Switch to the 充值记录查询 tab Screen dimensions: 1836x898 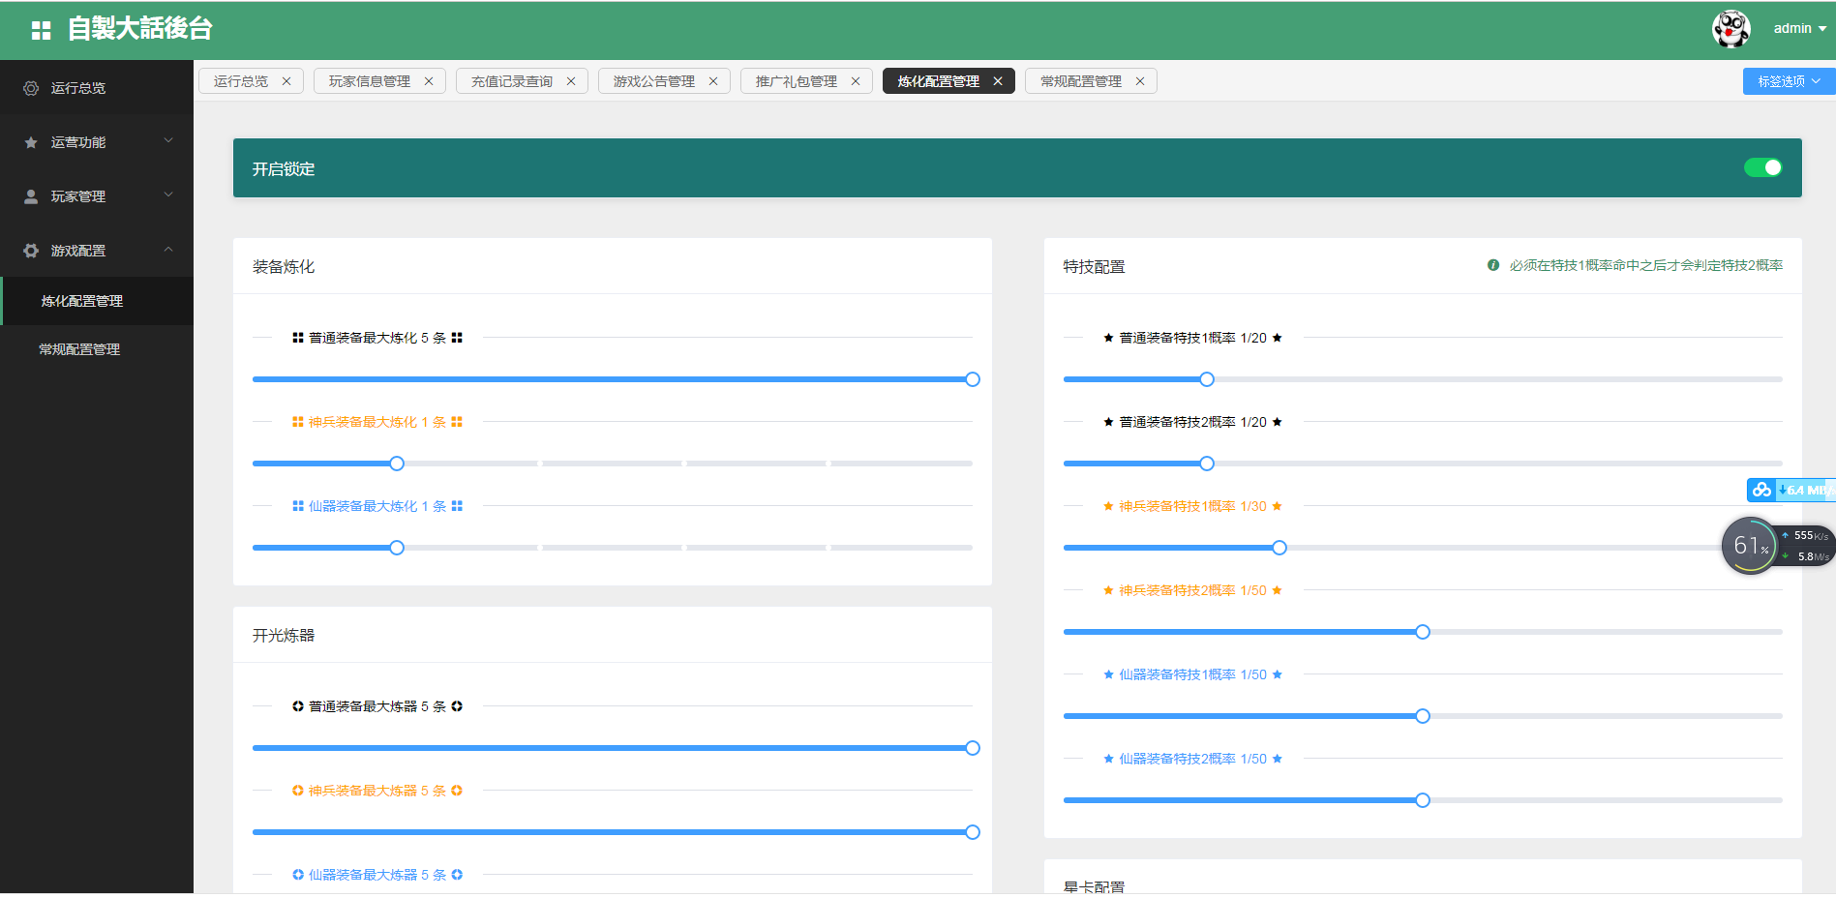tap(511, 81)
